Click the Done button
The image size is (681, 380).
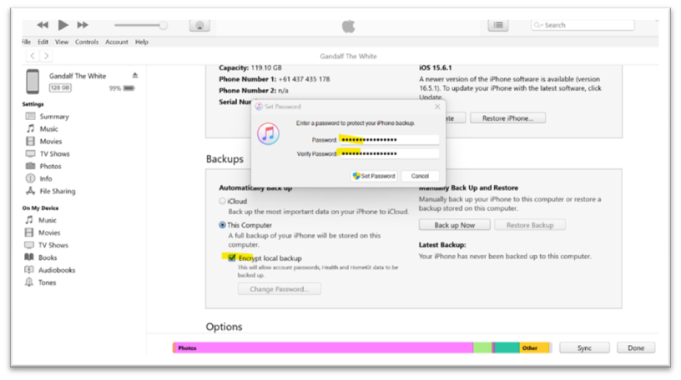[636, 347]
